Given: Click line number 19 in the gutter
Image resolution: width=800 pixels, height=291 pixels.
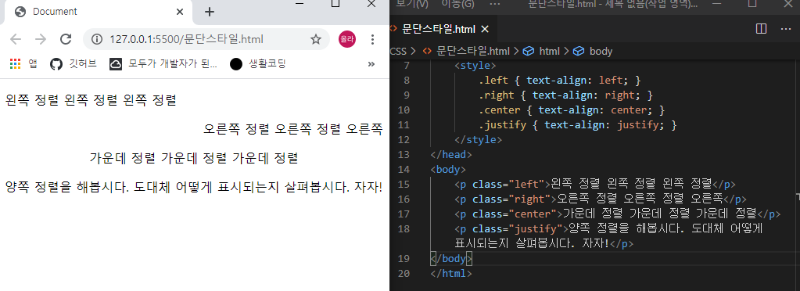Looking at the screenshot, I should (x=403, y=259).
